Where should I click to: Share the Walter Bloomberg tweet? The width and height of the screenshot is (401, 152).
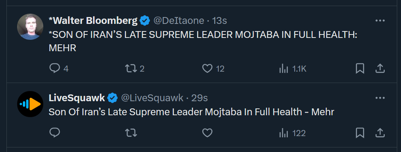pos(380,69)
